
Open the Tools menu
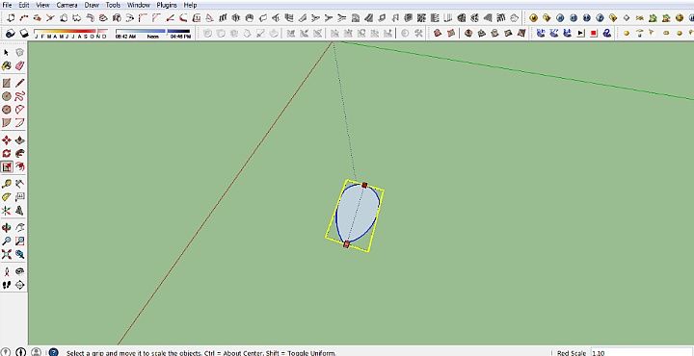(x=113, y=5)
